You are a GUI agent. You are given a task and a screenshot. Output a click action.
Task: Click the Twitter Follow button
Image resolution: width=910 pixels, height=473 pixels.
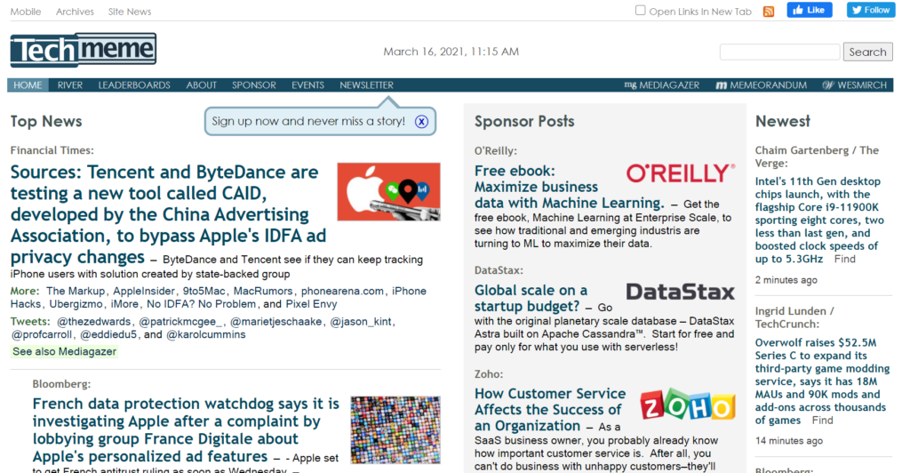(x=871, y=10)
